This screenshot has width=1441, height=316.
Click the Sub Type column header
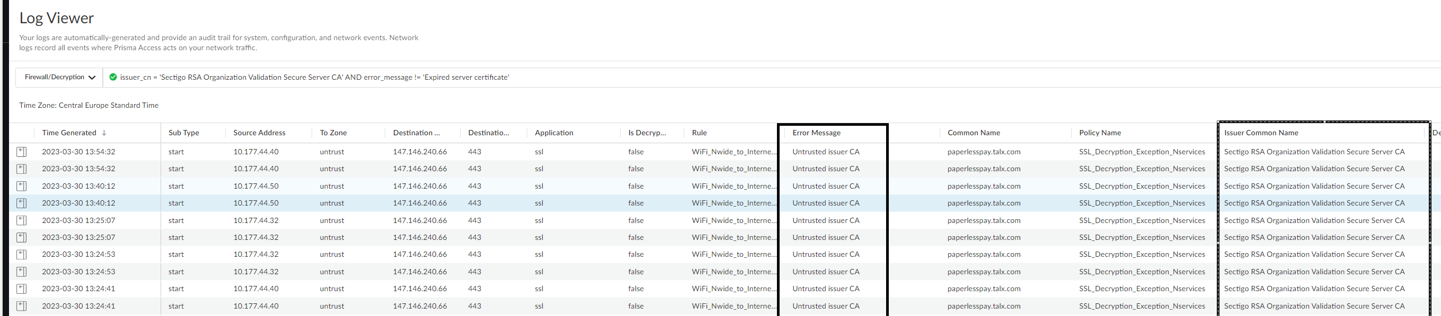click(x=183, y=133)
